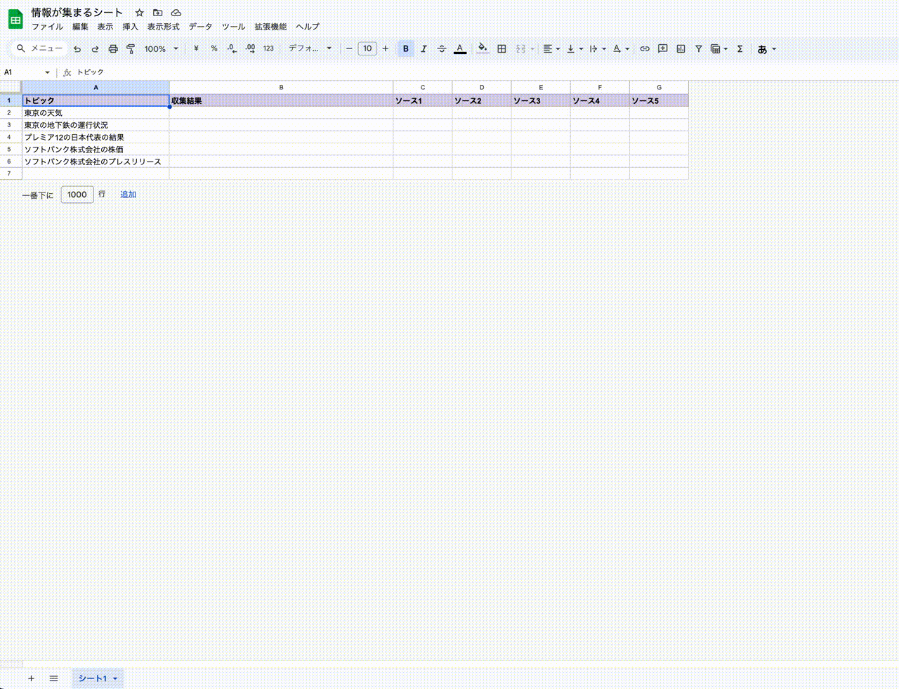This screenshot has width=899, height=689.
Task: Select the column B header
Action: pos(281,87)
